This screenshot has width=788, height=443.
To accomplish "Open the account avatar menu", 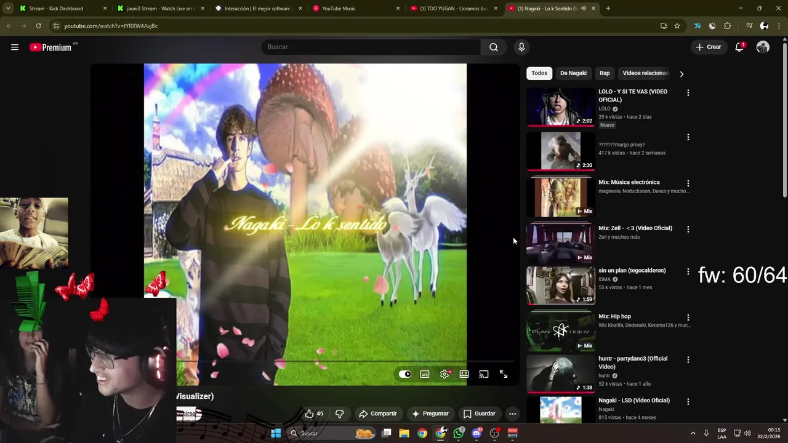I will [763, 47].
